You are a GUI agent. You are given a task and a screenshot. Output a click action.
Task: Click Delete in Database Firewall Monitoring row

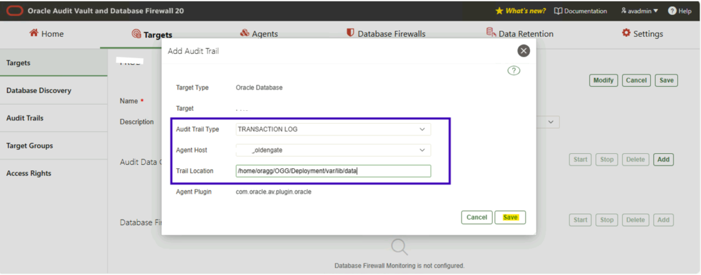(x=635, y=220)
